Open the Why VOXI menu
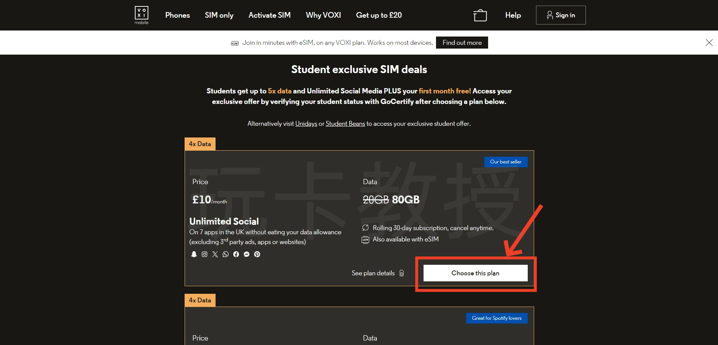The image size is (718, 345). pos(323,15)
